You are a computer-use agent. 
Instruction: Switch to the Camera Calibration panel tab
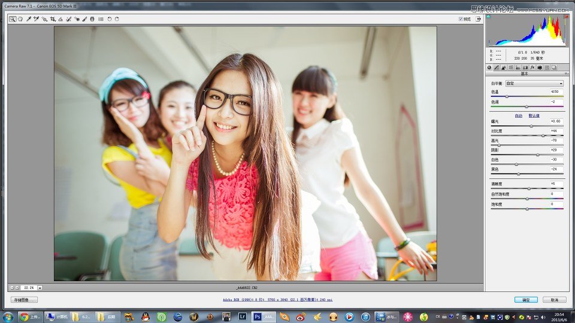point(540,68)
